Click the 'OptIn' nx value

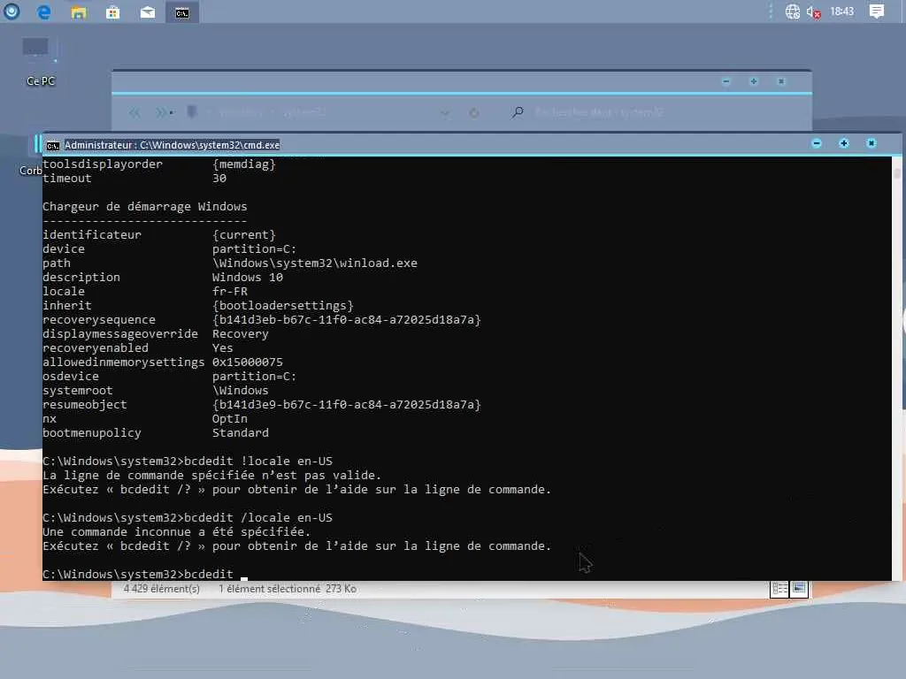click(229, 418)
